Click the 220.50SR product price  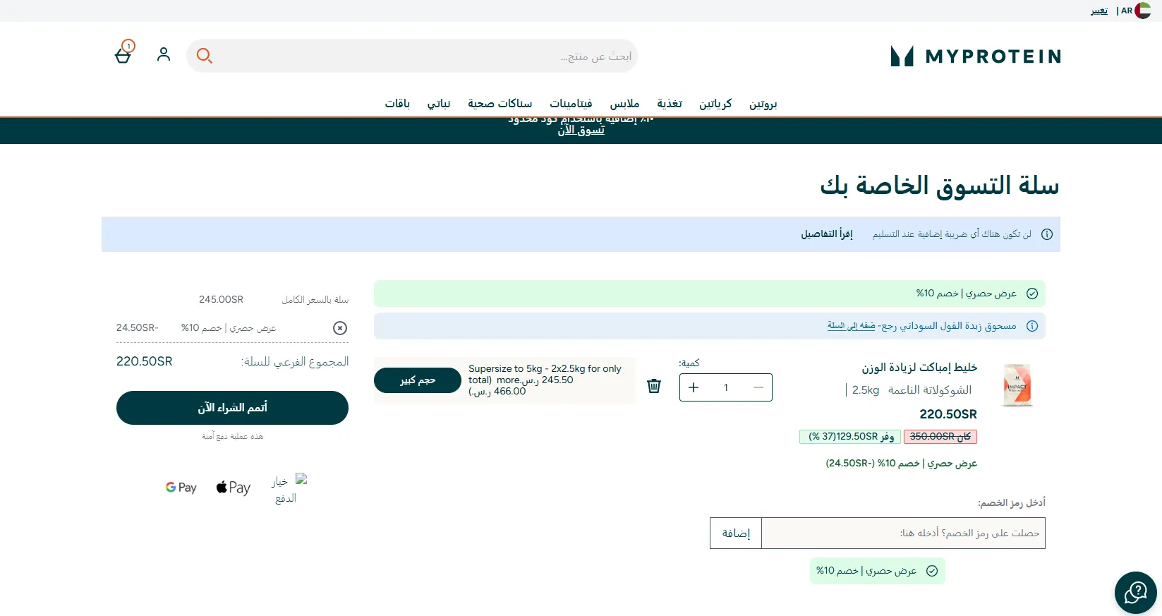[x=948, y=414]
